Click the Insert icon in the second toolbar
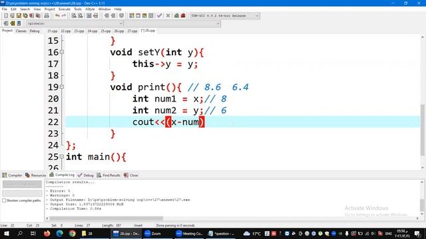426x239 pixels. coord(19,24)
